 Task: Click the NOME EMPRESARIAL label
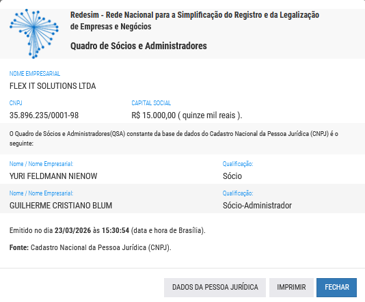35,74
